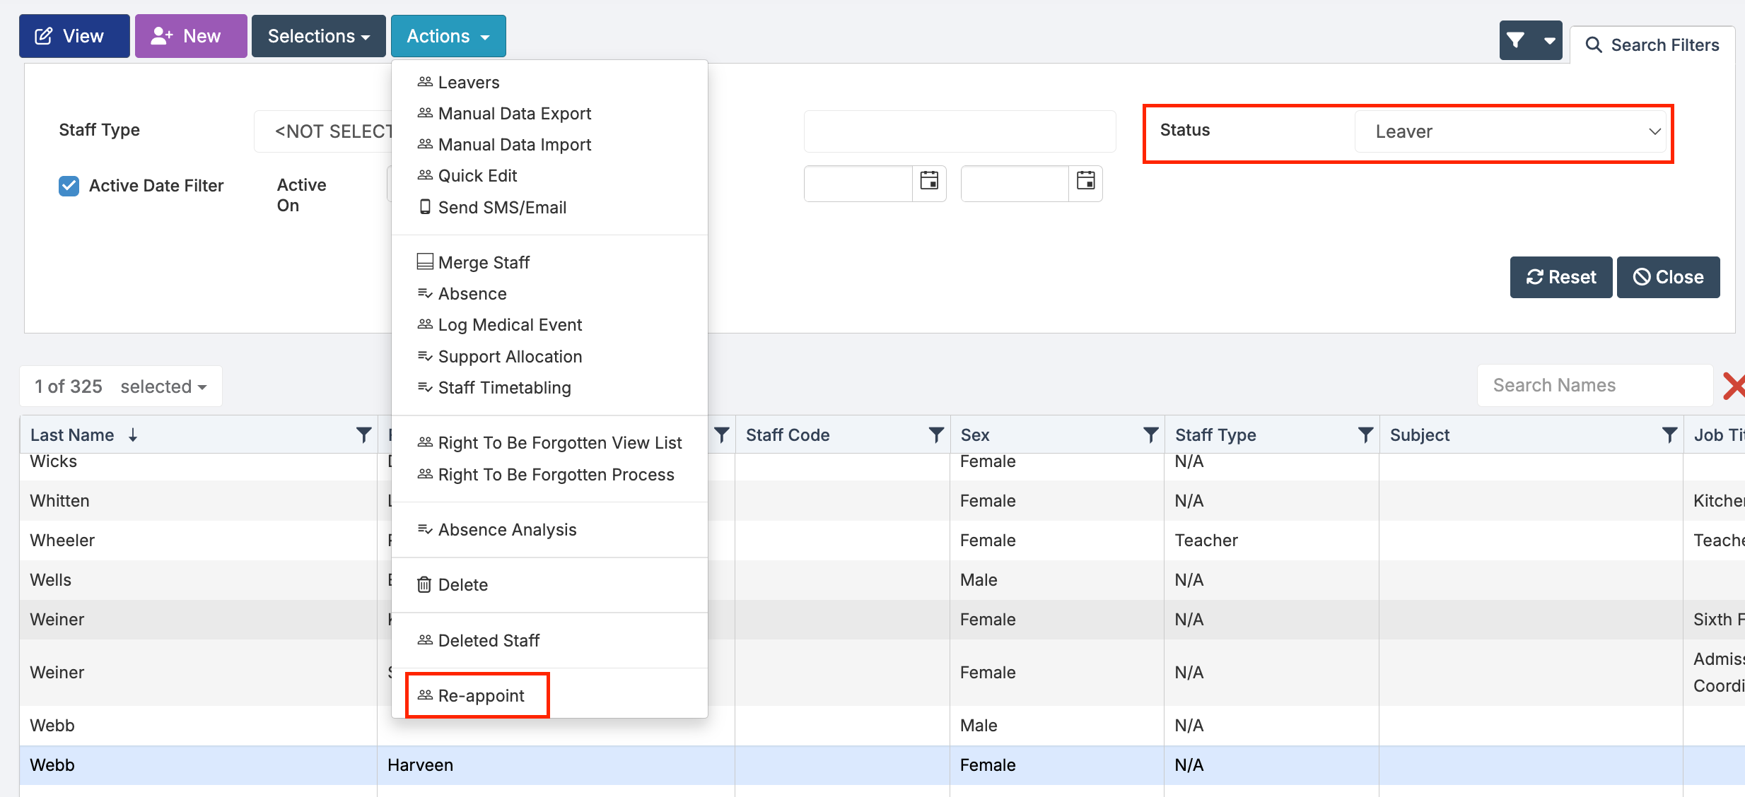Click the red X clear search icon
The image size is (1745, 797).
coord(1733,386)
